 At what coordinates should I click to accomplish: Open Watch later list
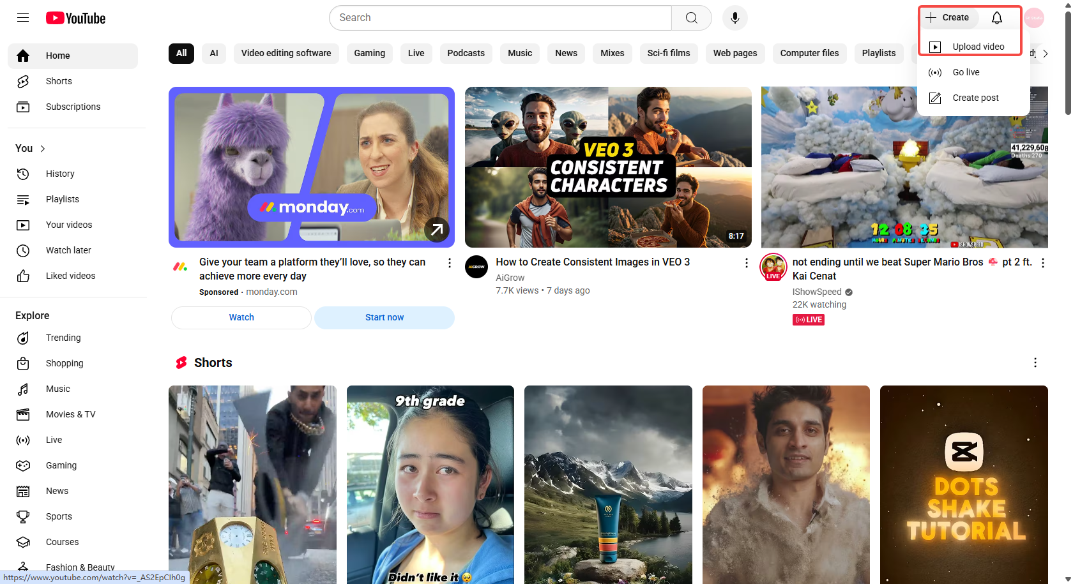(73, 250)
